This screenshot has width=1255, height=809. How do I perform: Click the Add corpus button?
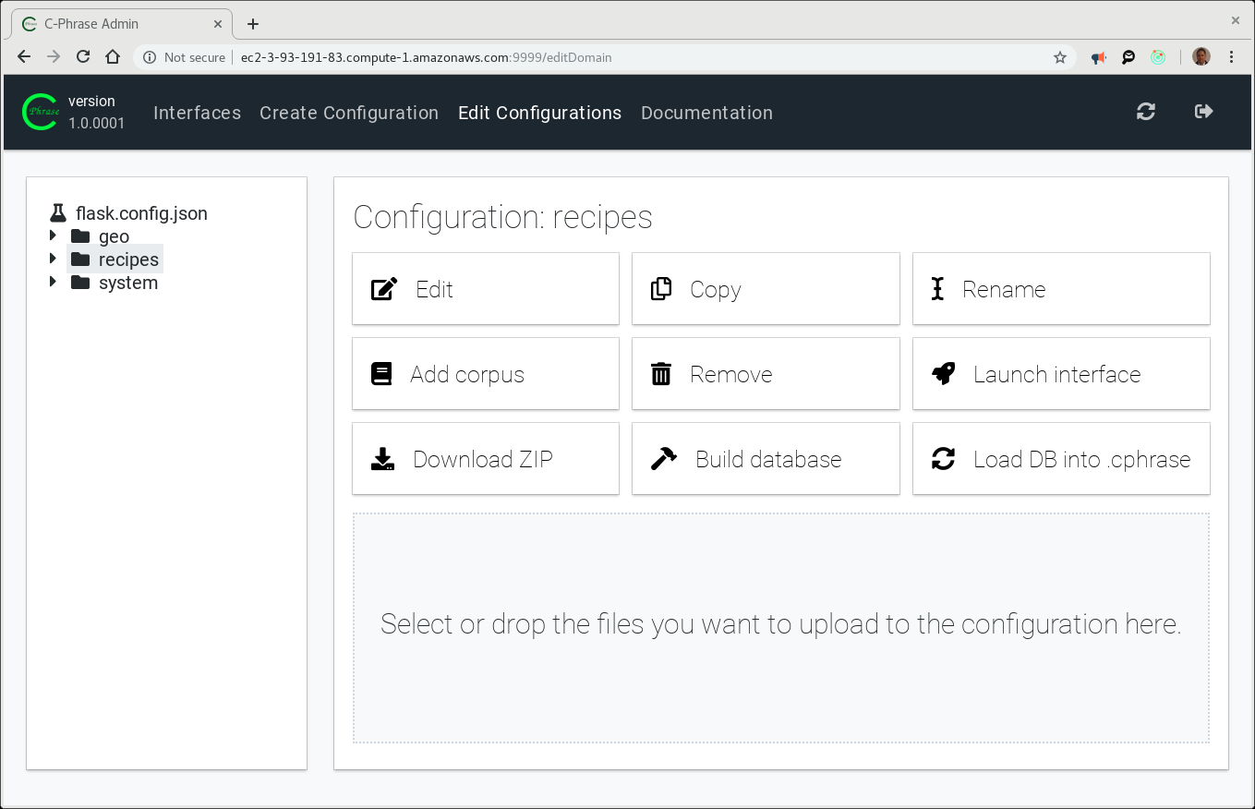coord(486,374)
